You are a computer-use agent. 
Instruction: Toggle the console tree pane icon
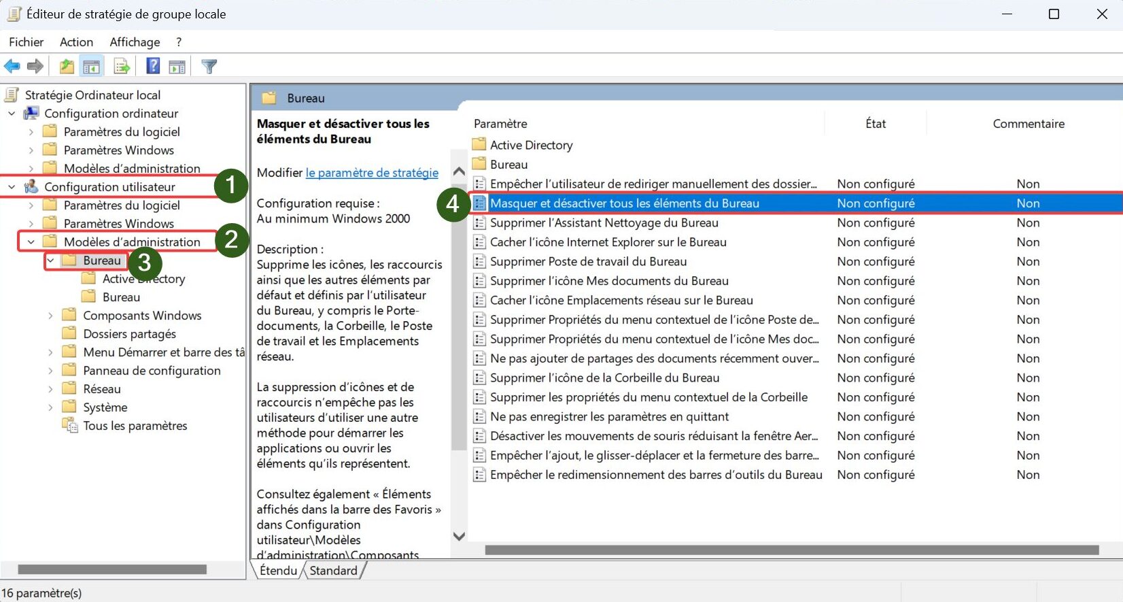click(91, 66)
